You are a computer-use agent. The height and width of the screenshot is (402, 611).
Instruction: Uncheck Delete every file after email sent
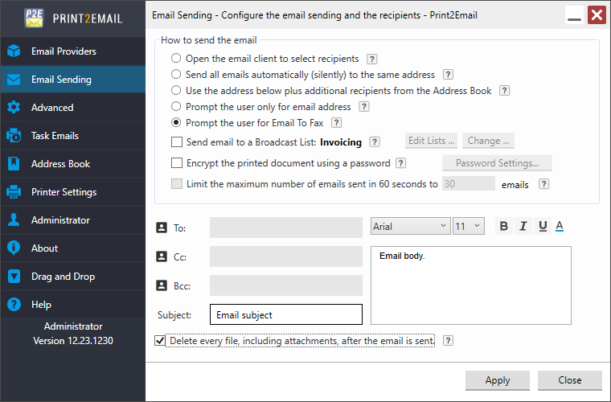[x=160, y=341]
